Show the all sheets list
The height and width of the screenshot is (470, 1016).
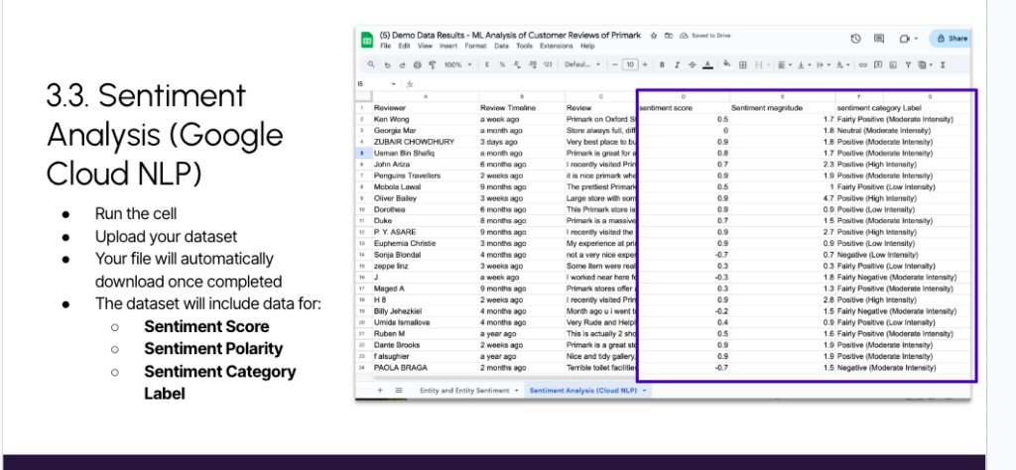(399, 391)
